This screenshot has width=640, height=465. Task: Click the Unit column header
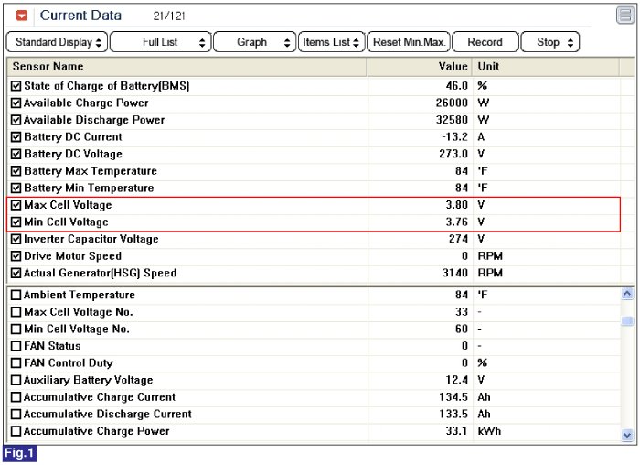(546, 67)
